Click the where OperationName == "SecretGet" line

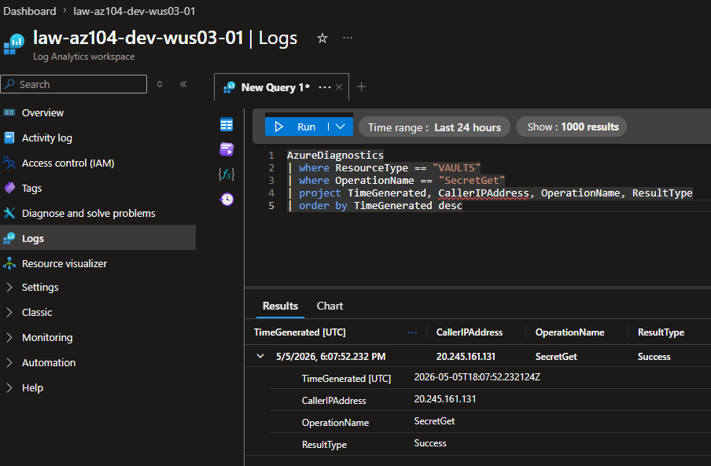coord(396,180)
